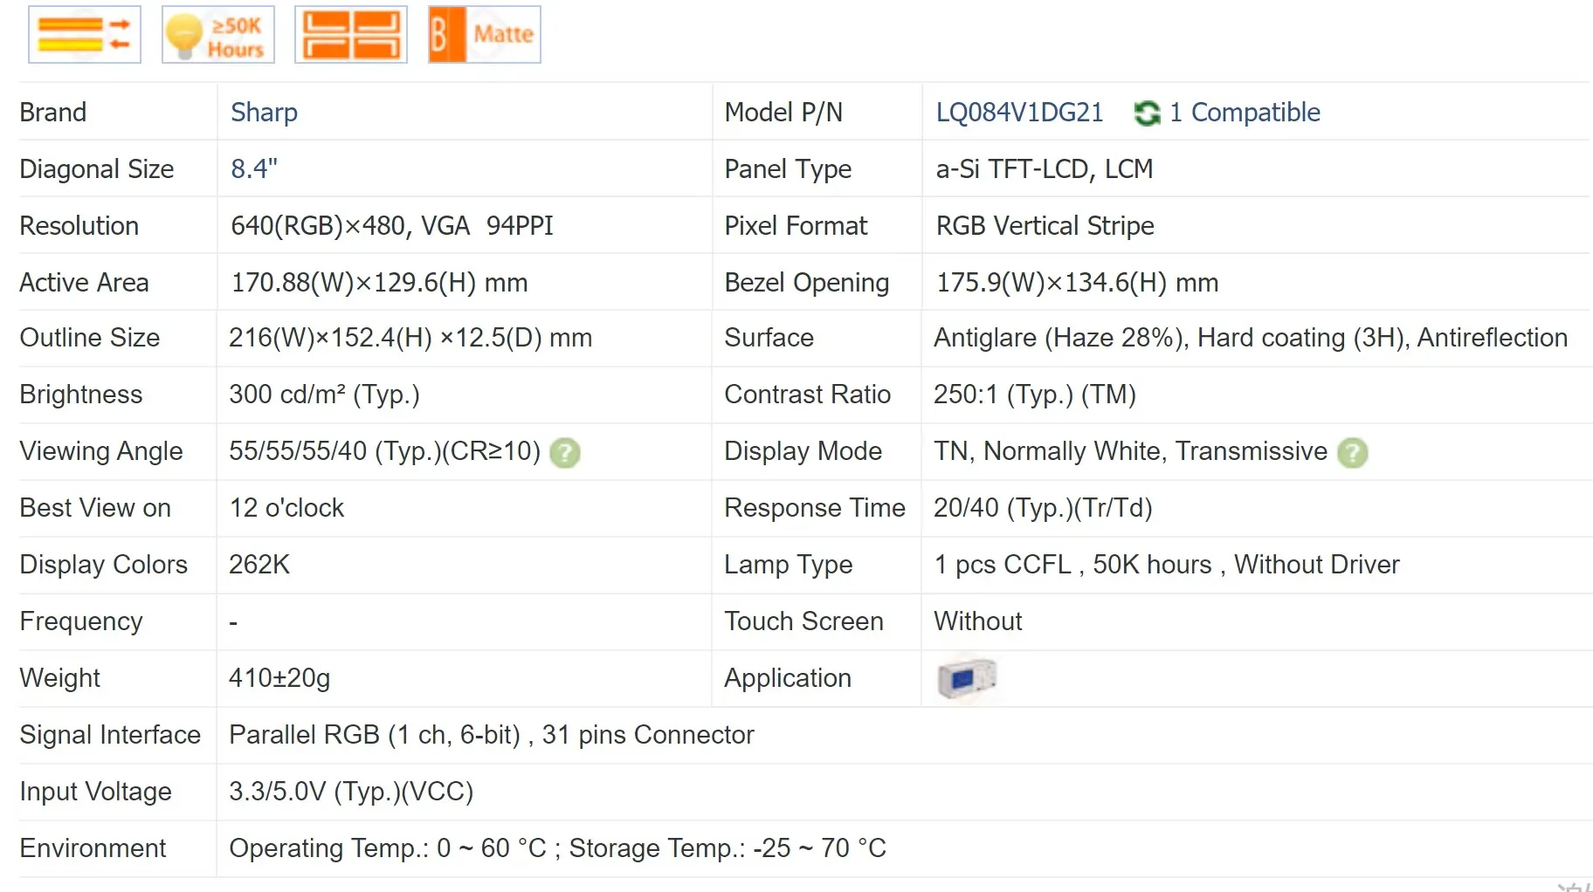Click the Best View on label

point(95,508)
